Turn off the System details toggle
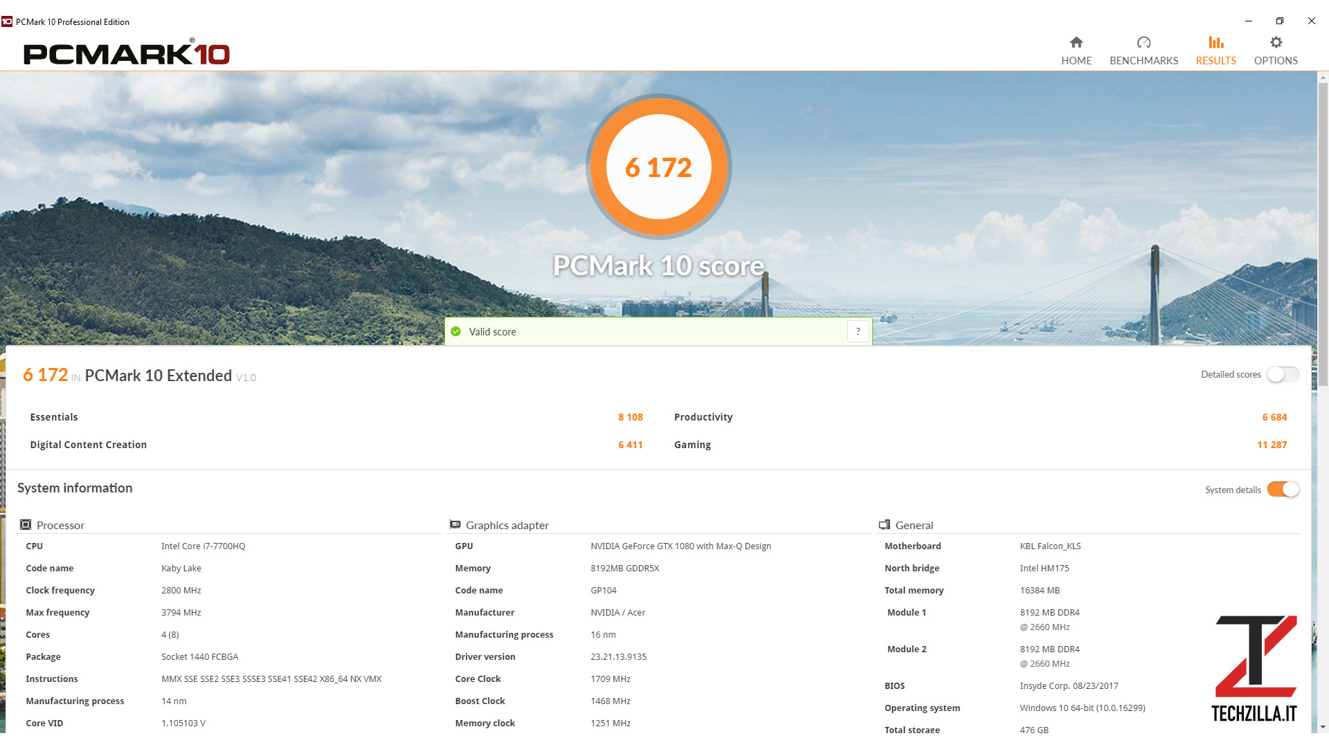 coord(1283,490)
